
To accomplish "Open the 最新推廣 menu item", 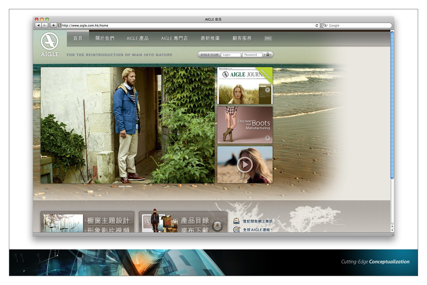I will pos(210,38).
